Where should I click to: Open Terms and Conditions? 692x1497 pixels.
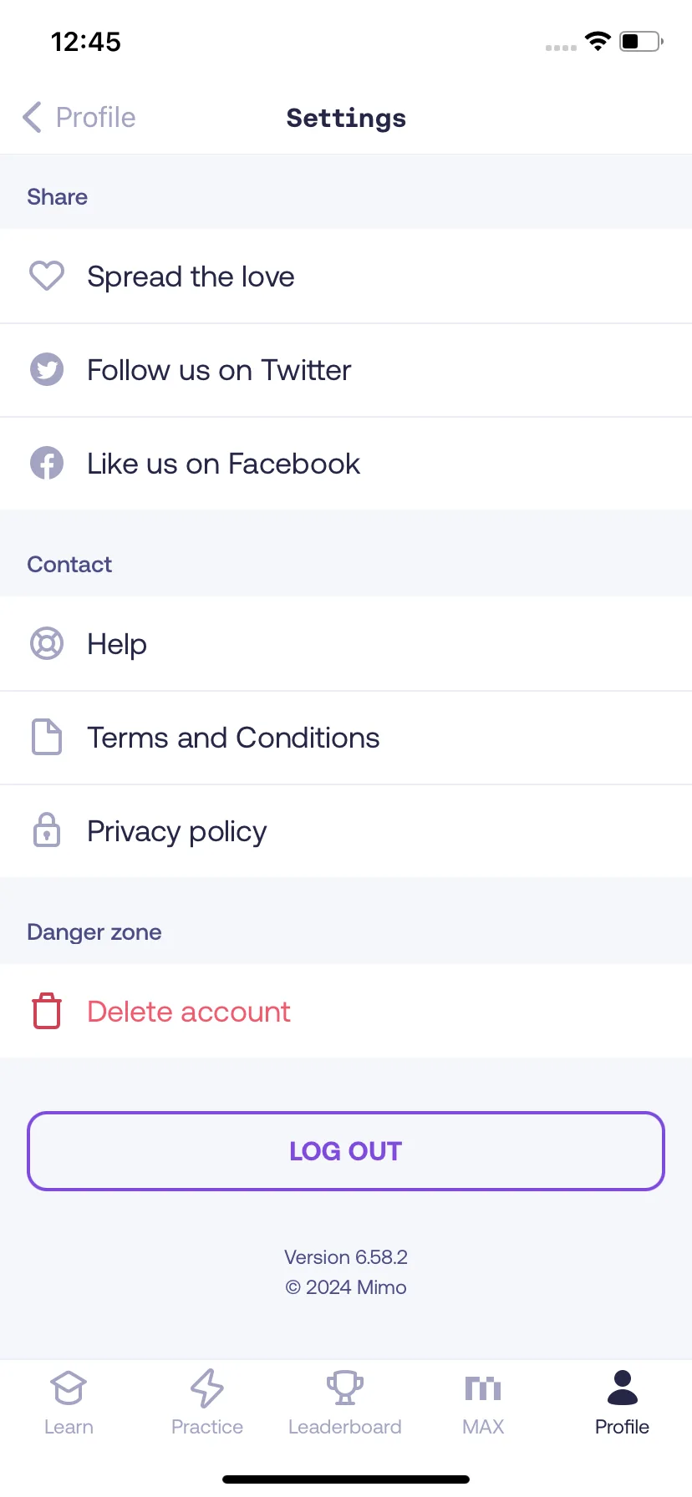[x=346, y=737]
